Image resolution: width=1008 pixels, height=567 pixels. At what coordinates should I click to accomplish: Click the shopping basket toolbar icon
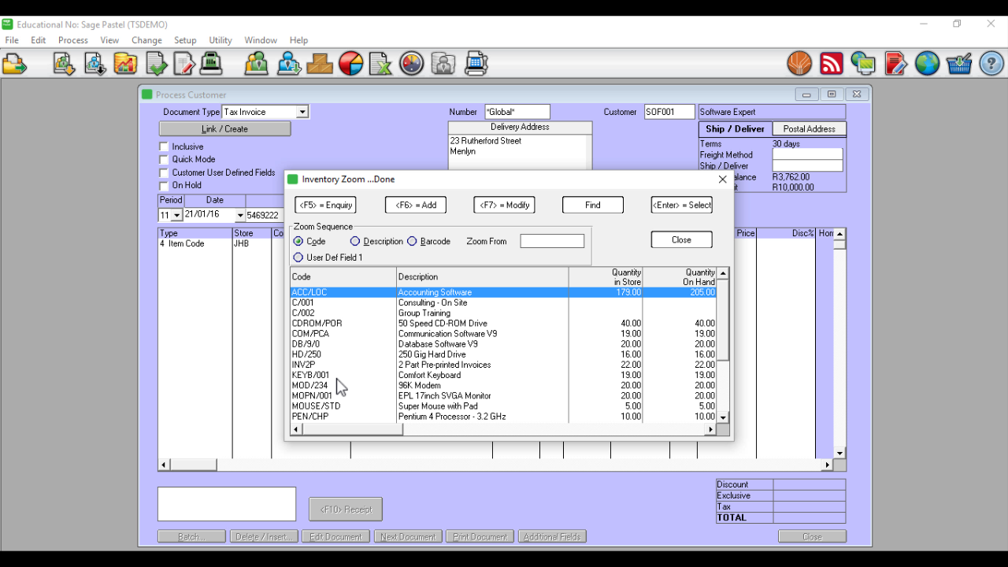click(959, 63)
